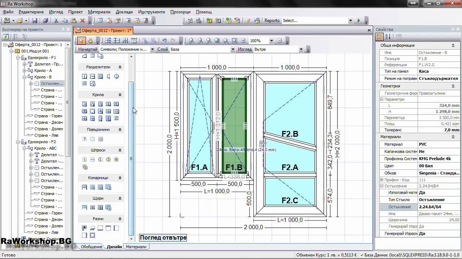Image resolution: width=462 pixels, height=259 pixels.
Task: Collapse the Комарници group
Action: click(x=120, y=178)
